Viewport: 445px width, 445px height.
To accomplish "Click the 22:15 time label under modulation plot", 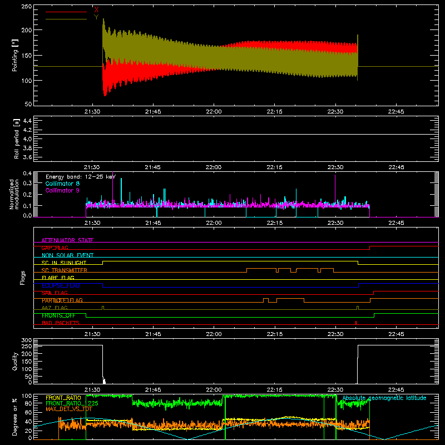I will [274, 223].
